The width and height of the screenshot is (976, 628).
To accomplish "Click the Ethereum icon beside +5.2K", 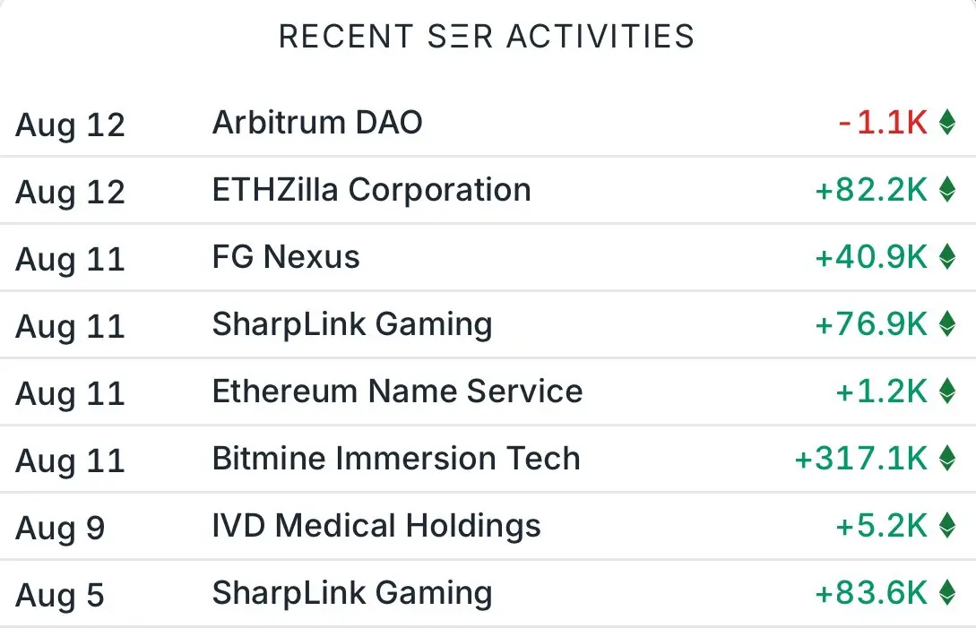I will point(946,525).
